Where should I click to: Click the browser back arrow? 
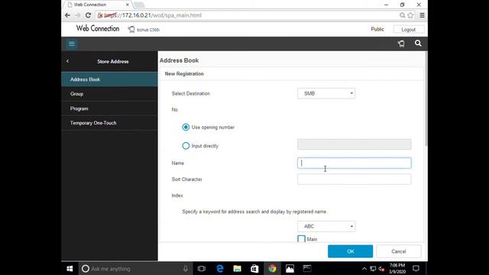pyautogui.click(x=67, y=15)
